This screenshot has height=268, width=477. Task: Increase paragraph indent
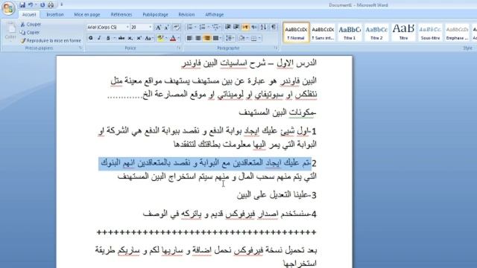pyautogui.click(x=236, y=28)
